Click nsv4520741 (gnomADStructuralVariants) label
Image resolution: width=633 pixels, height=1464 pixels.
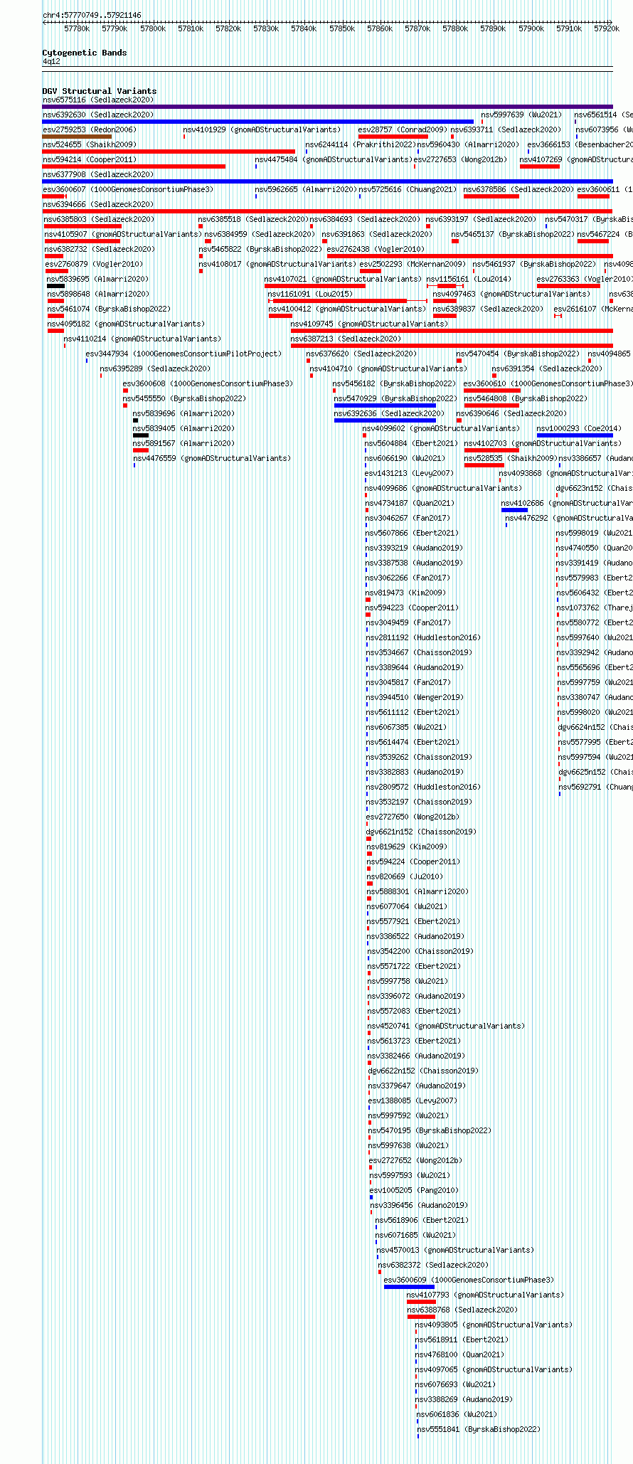pos(446,1027)
